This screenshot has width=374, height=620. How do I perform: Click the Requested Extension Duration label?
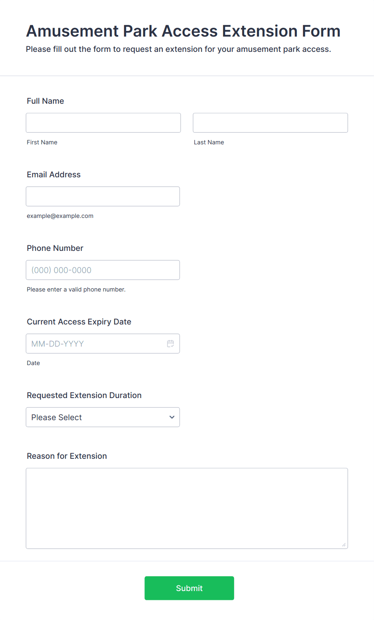[84, 395]
